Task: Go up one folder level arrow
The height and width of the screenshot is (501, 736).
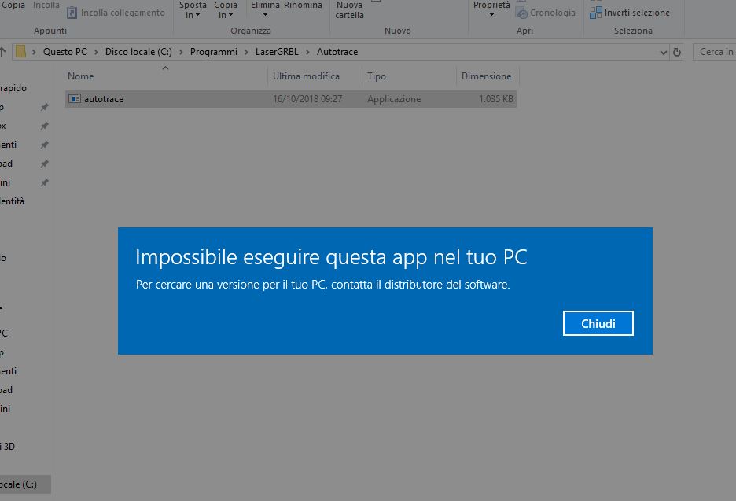Action: (x=3, y=52)
